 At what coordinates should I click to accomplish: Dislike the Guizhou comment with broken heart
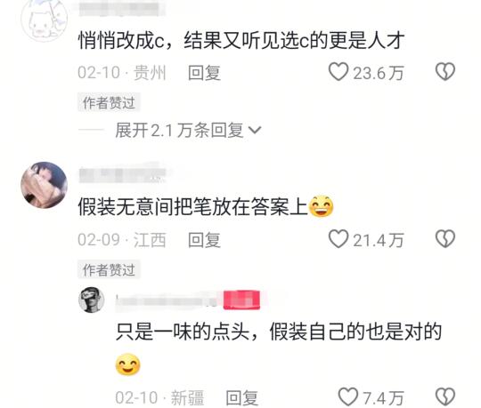click(445, 72)
